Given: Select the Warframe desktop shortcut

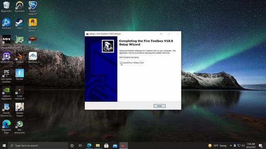Looking at the screenshot, I should pos(32,58).
